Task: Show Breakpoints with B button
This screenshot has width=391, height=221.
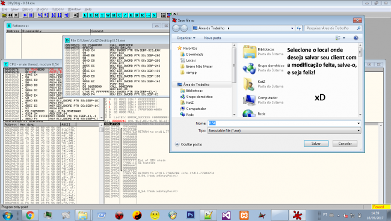Action: pos(137,15)
